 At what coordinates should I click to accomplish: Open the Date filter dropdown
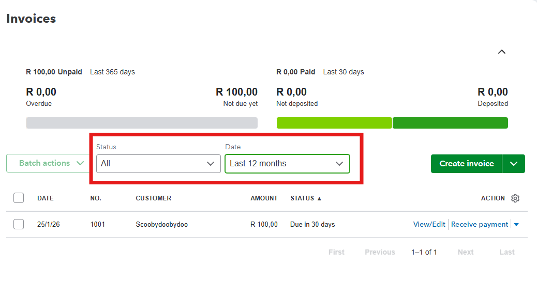click(x=287, y=164)
